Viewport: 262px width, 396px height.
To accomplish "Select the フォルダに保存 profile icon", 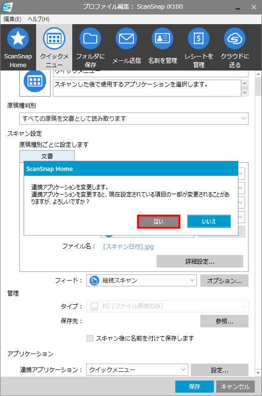I will tap(90, 38).
